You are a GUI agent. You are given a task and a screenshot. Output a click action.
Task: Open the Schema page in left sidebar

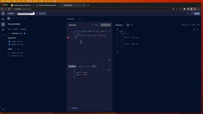3,19
